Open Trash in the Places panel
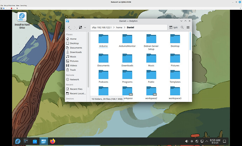Viewport: 242px width, 146px height. 73,70
